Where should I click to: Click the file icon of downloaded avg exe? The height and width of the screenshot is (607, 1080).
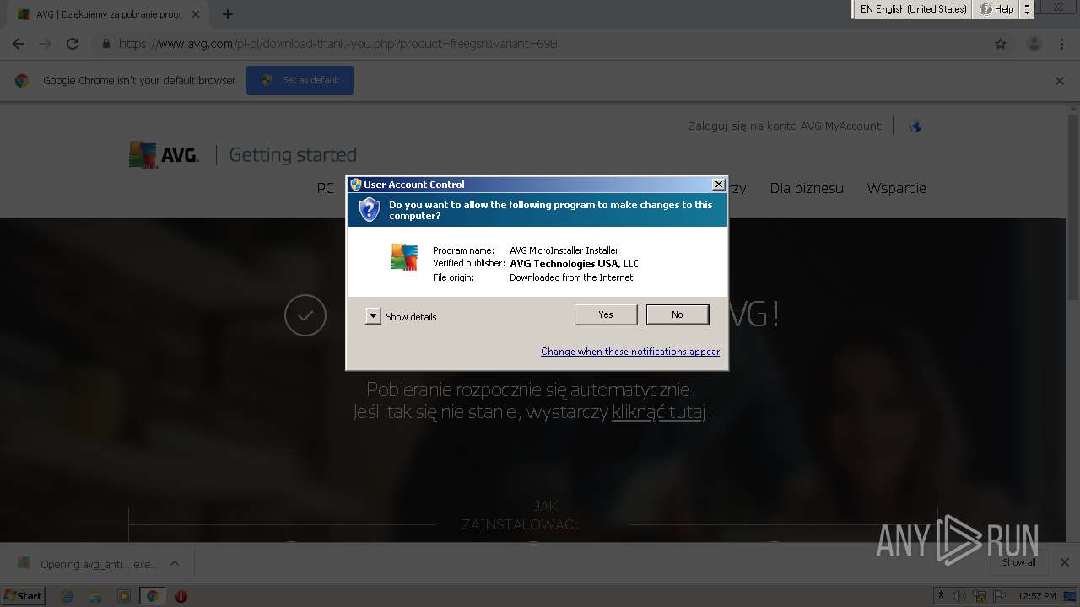point(24,563)
